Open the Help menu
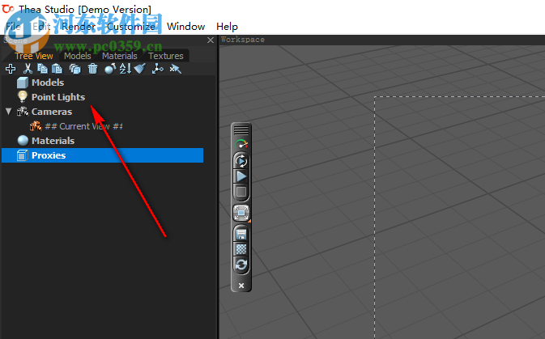The width and height of the screenshot is (545, 339). [x=227, y=27]
